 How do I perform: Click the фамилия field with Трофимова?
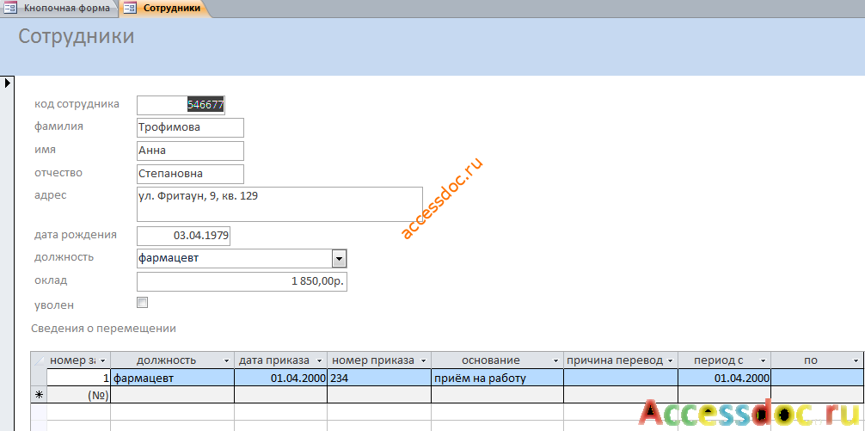click(x=190, y=127)
